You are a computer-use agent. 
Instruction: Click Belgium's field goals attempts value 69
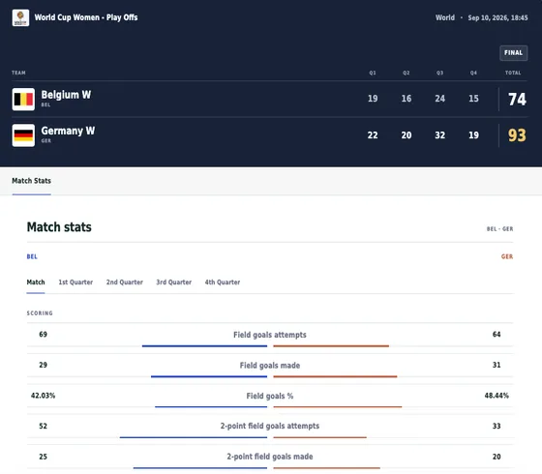pos(44,335)
